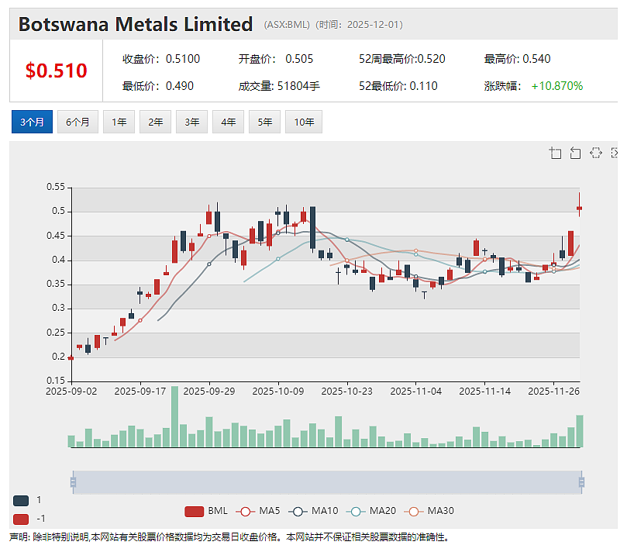Click the red $0.510 price display

[x=56, y=71]
